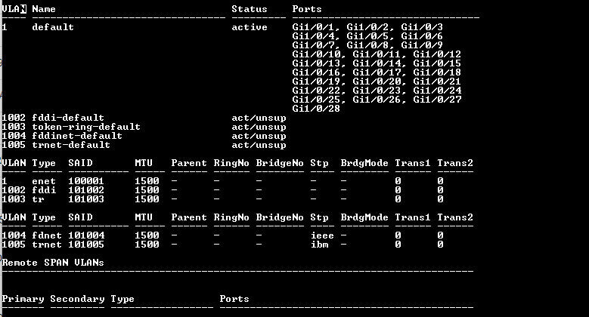Click 'Remote SPAN VLANs' heading
The width and height of the screenshot is (589, 317).
click(x=53, y=263)
